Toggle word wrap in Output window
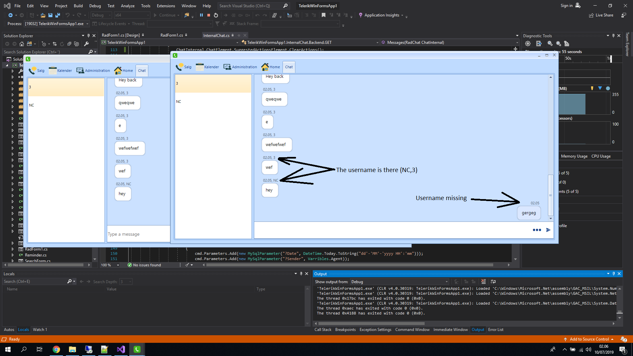This screenshot has height=356, width=633. (493, 282)
